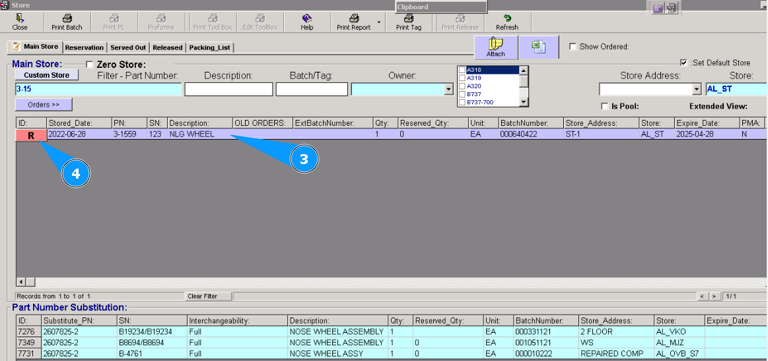Click the Store window title icon
Screen dimensions: 768x361
tap(5, 5)
